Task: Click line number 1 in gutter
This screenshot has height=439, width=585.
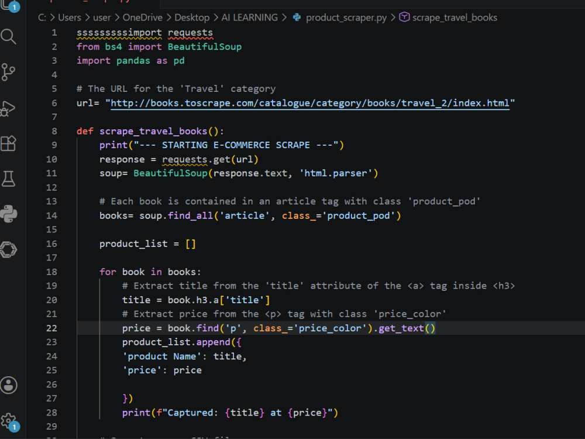Action: click(54, 32)
